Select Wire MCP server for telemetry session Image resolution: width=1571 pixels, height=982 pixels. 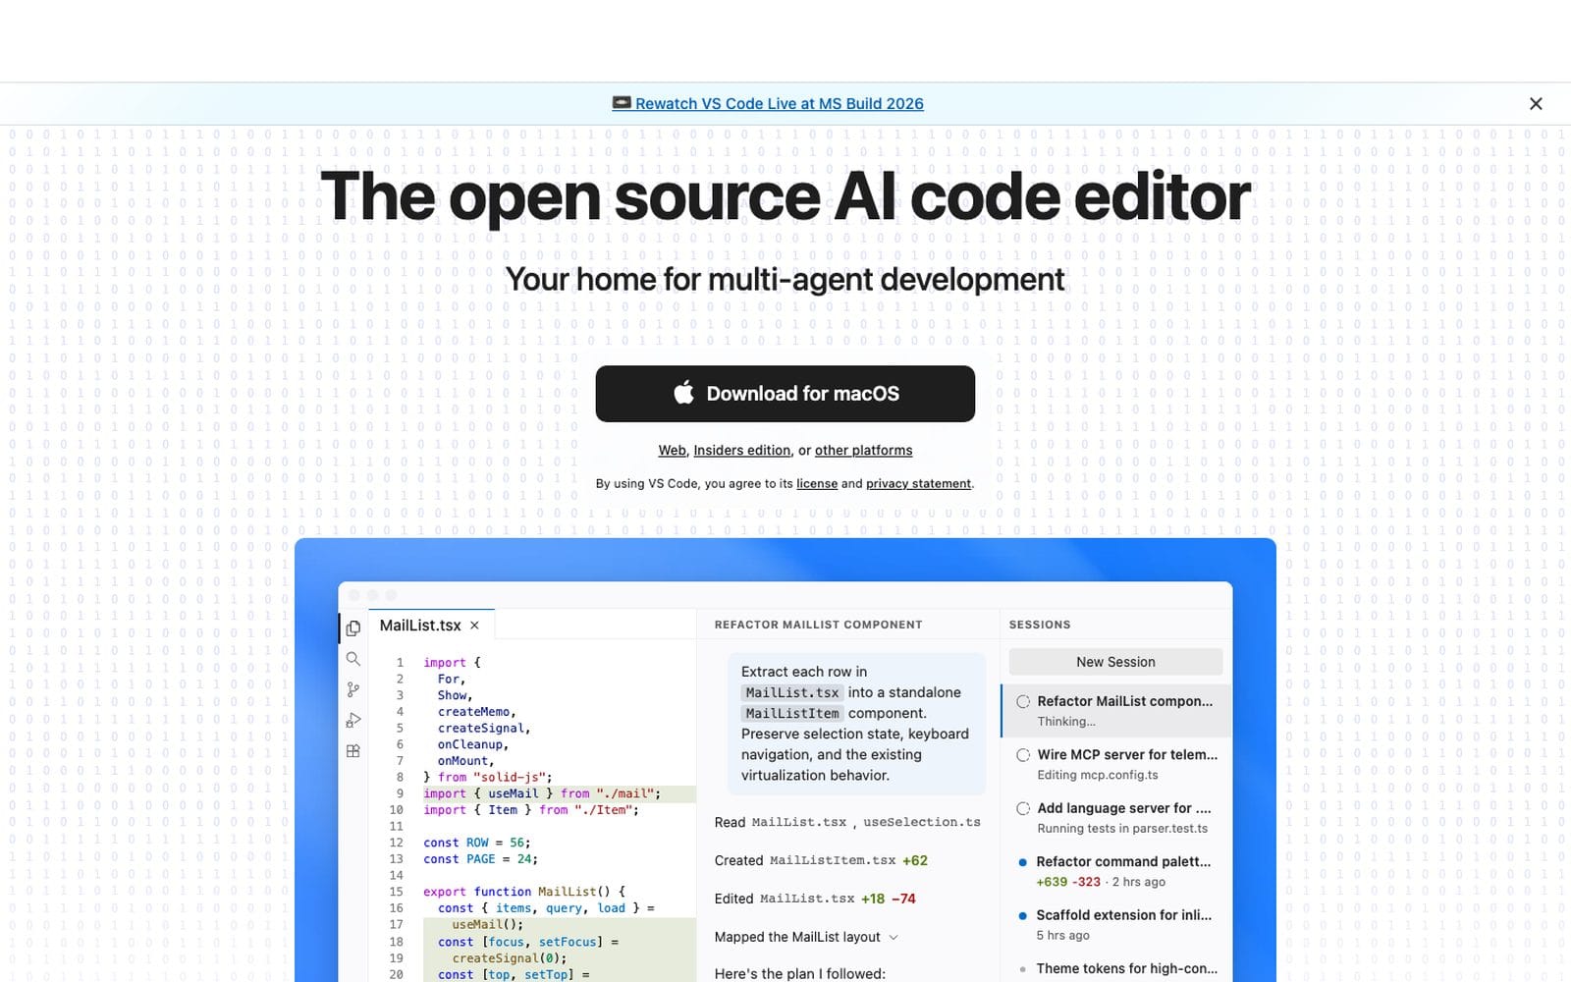1116,764
